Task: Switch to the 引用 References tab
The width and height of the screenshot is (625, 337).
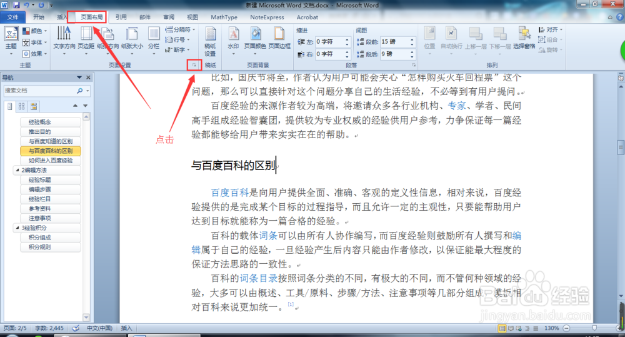Action: [x=121, y=17]
